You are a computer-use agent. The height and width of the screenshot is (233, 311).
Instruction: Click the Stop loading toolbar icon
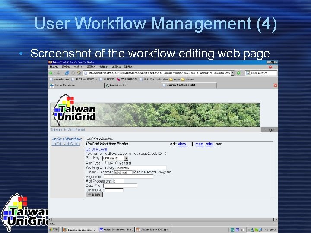coord(73,73)
